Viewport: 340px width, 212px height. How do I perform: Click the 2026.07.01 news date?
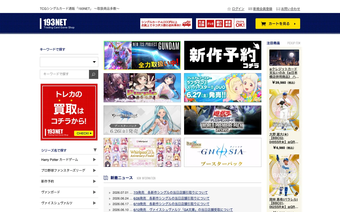120,193
